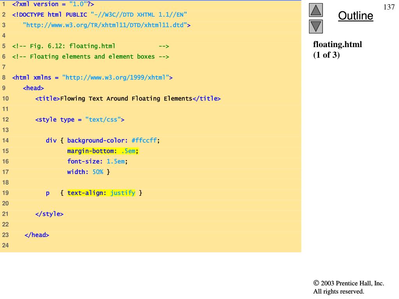Screen dimensions: 399x299
Task: Click the slide number 137
Action: [x=389, y=7]
